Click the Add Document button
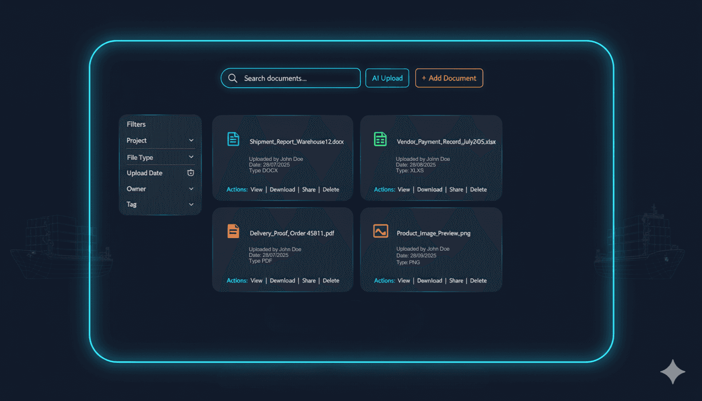 (x=449, y=78)
